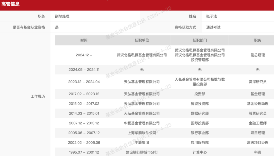
Task: Click the 基金经理助理 position cell
Action: [258, 104]
